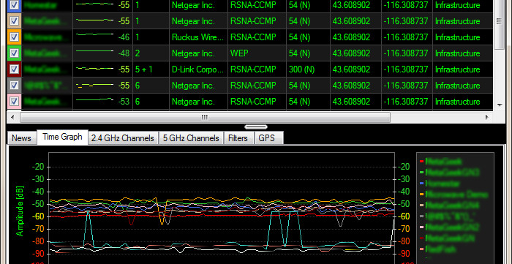Uncheck the Ruckus Wireless network checkbox

(14, 37)
